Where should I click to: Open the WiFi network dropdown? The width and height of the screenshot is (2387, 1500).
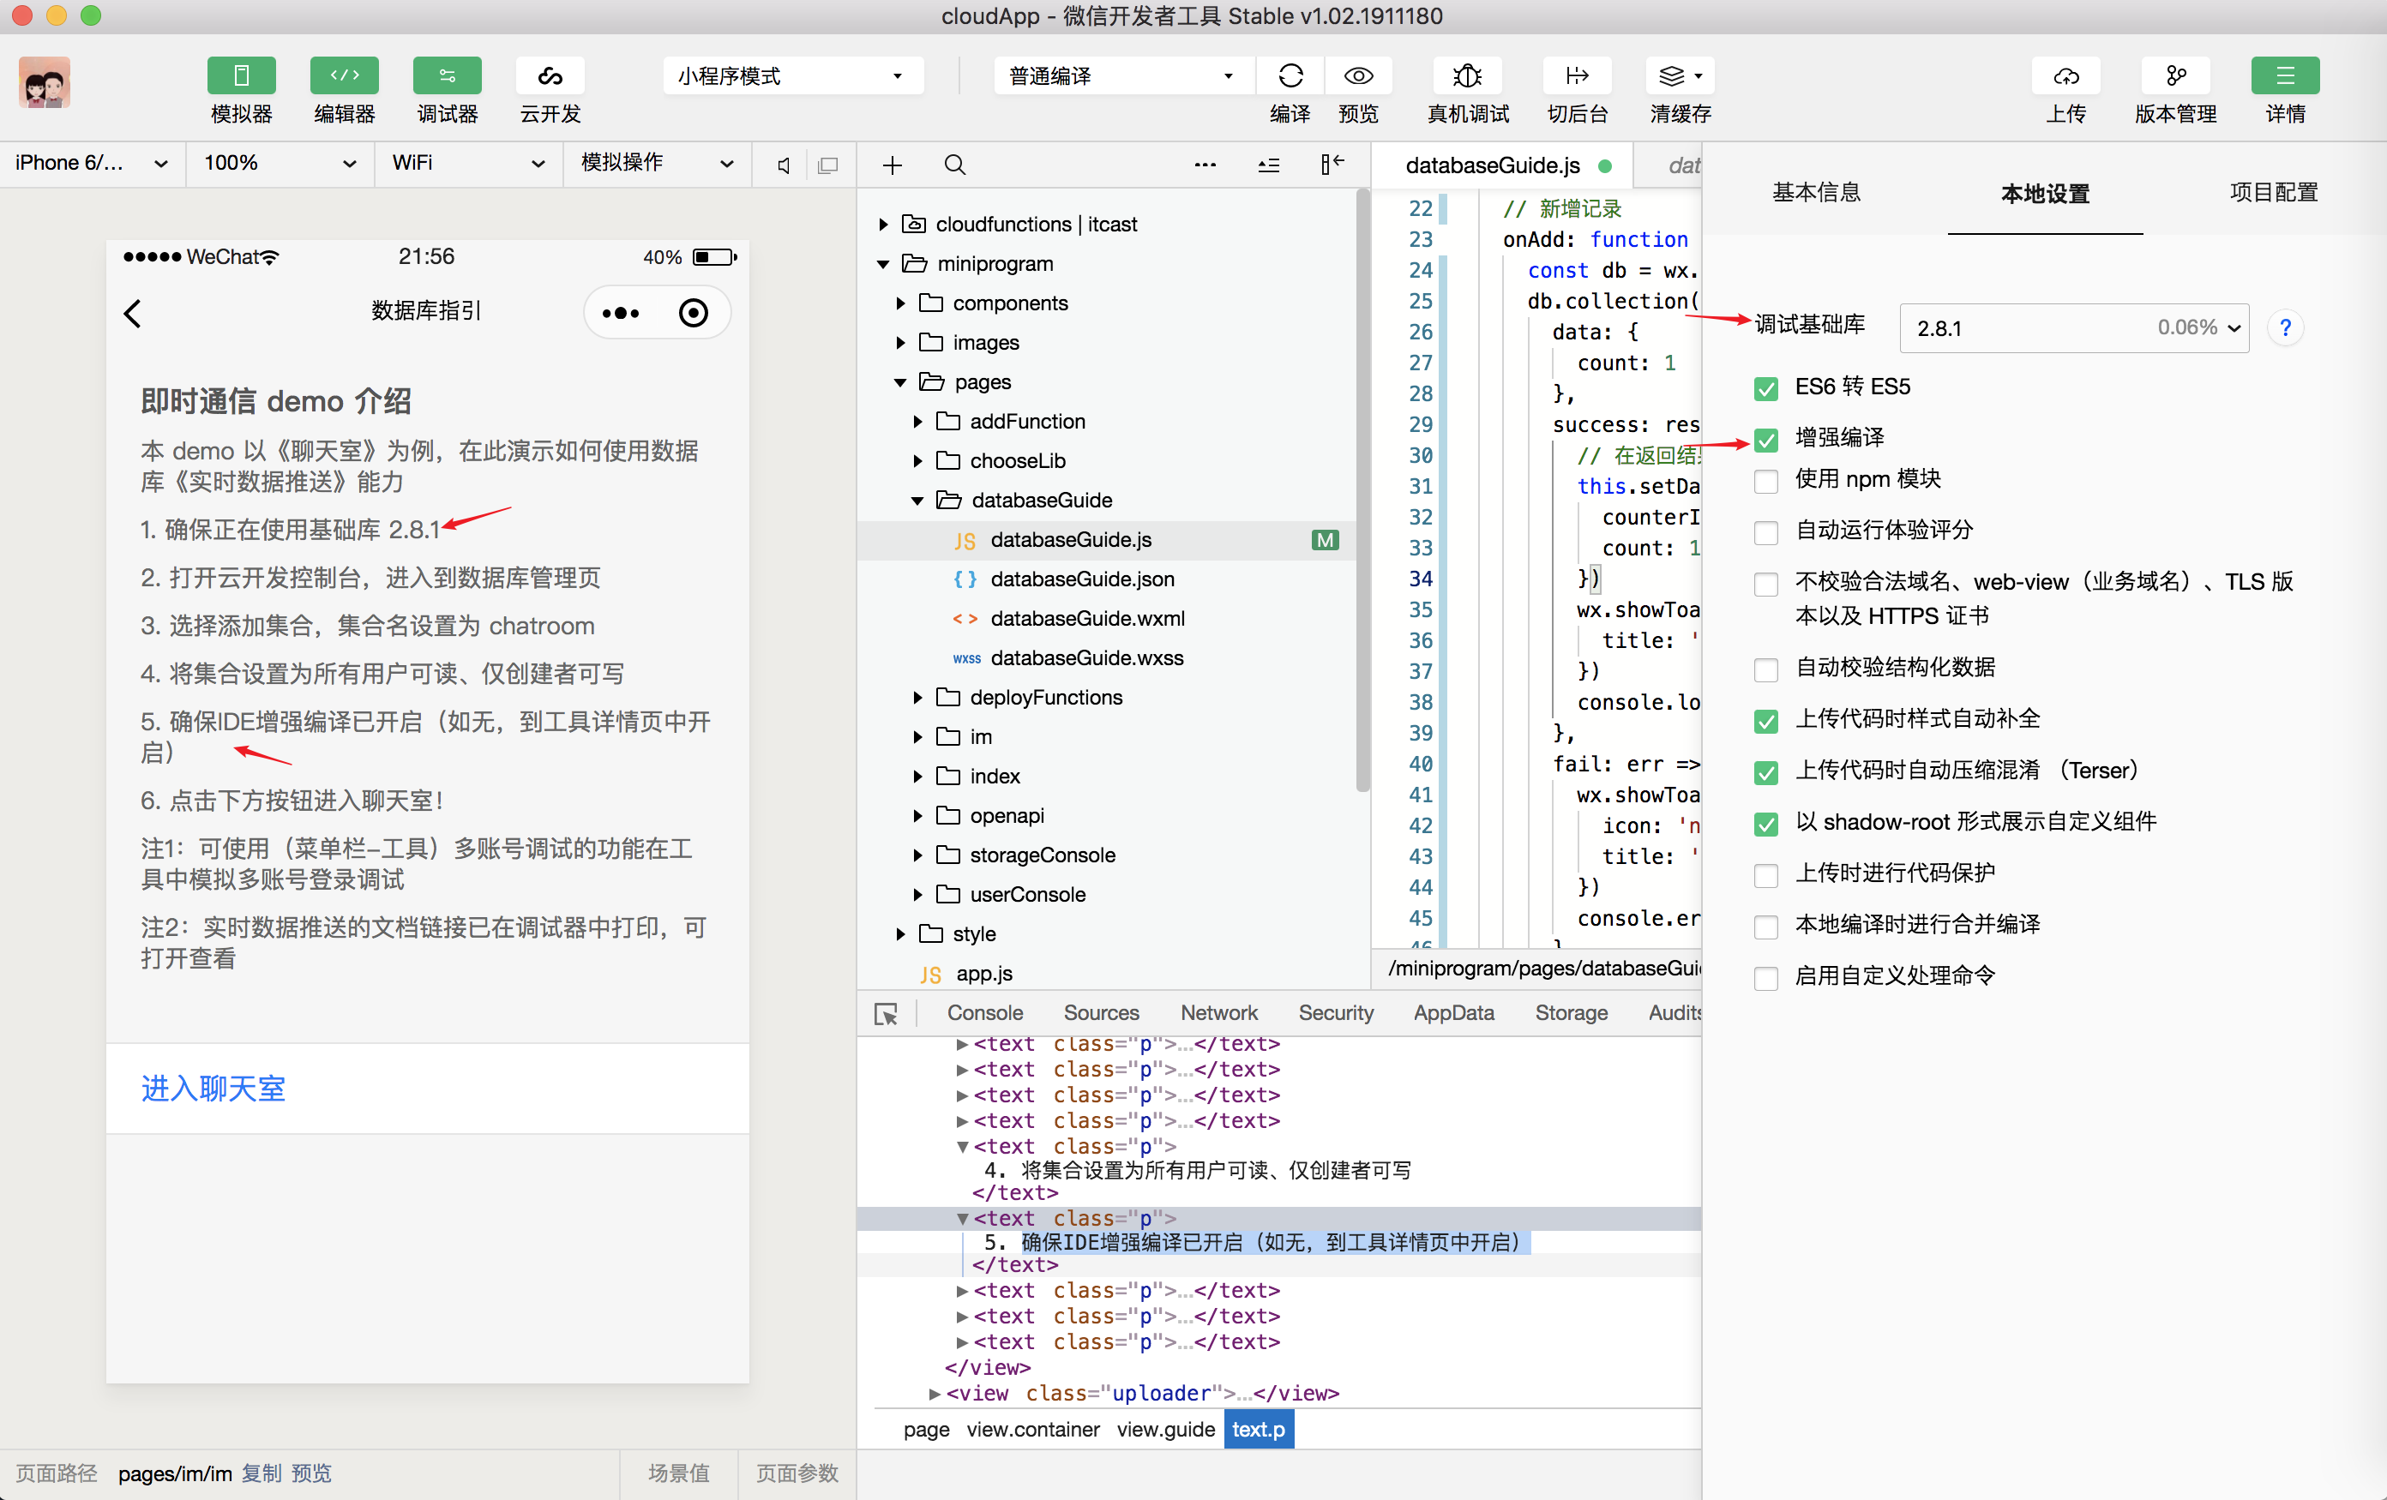tap(468, 164)
